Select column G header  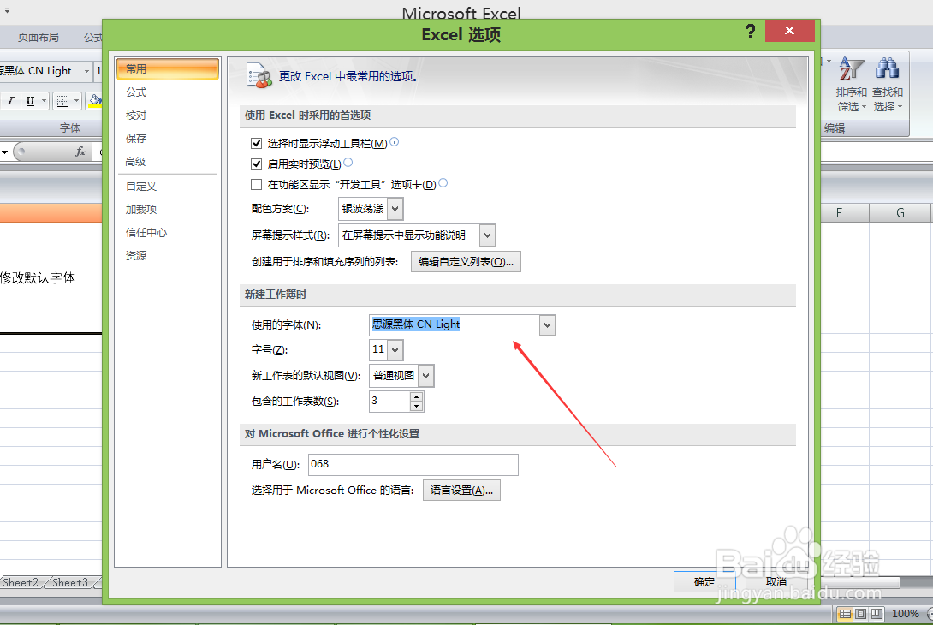click(900, 213)
